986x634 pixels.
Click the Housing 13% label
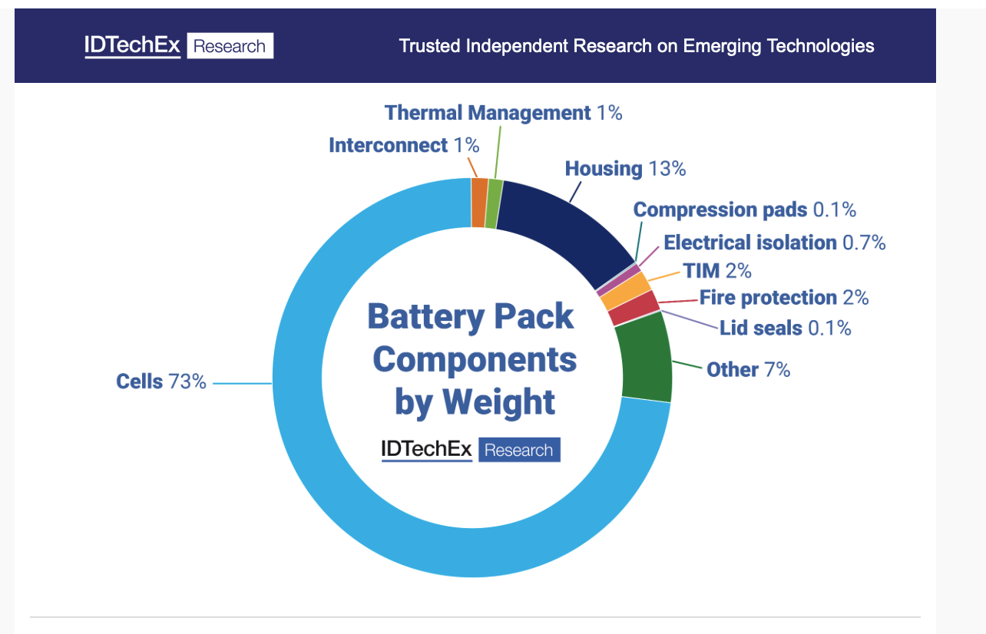point(625,169)
